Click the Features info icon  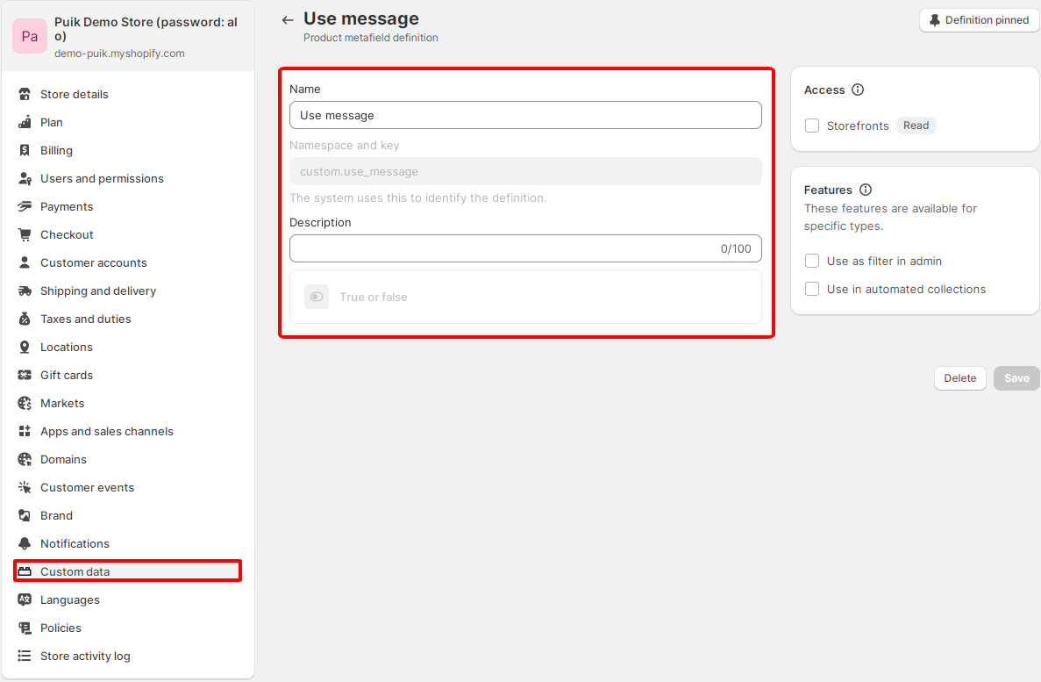(866, 190)
